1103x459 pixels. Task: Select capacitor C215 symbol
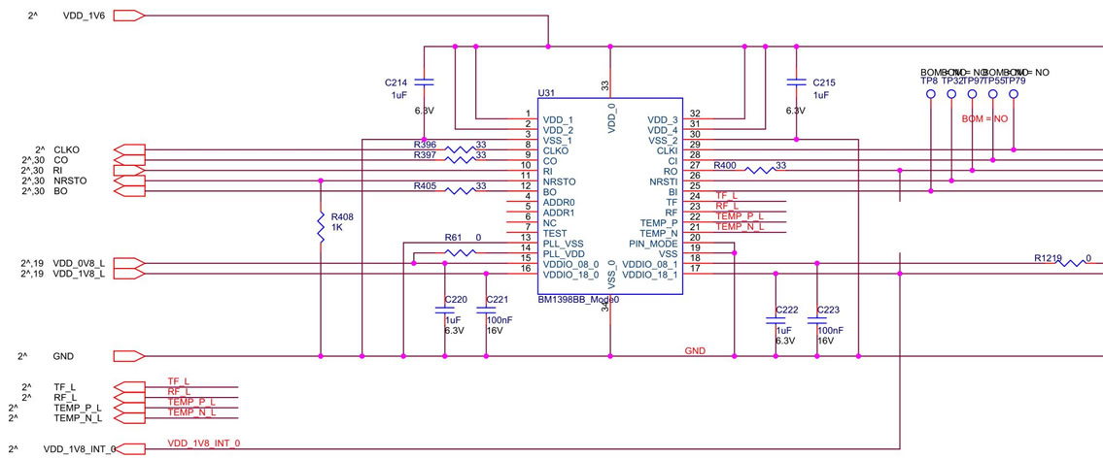coord(796,82)
